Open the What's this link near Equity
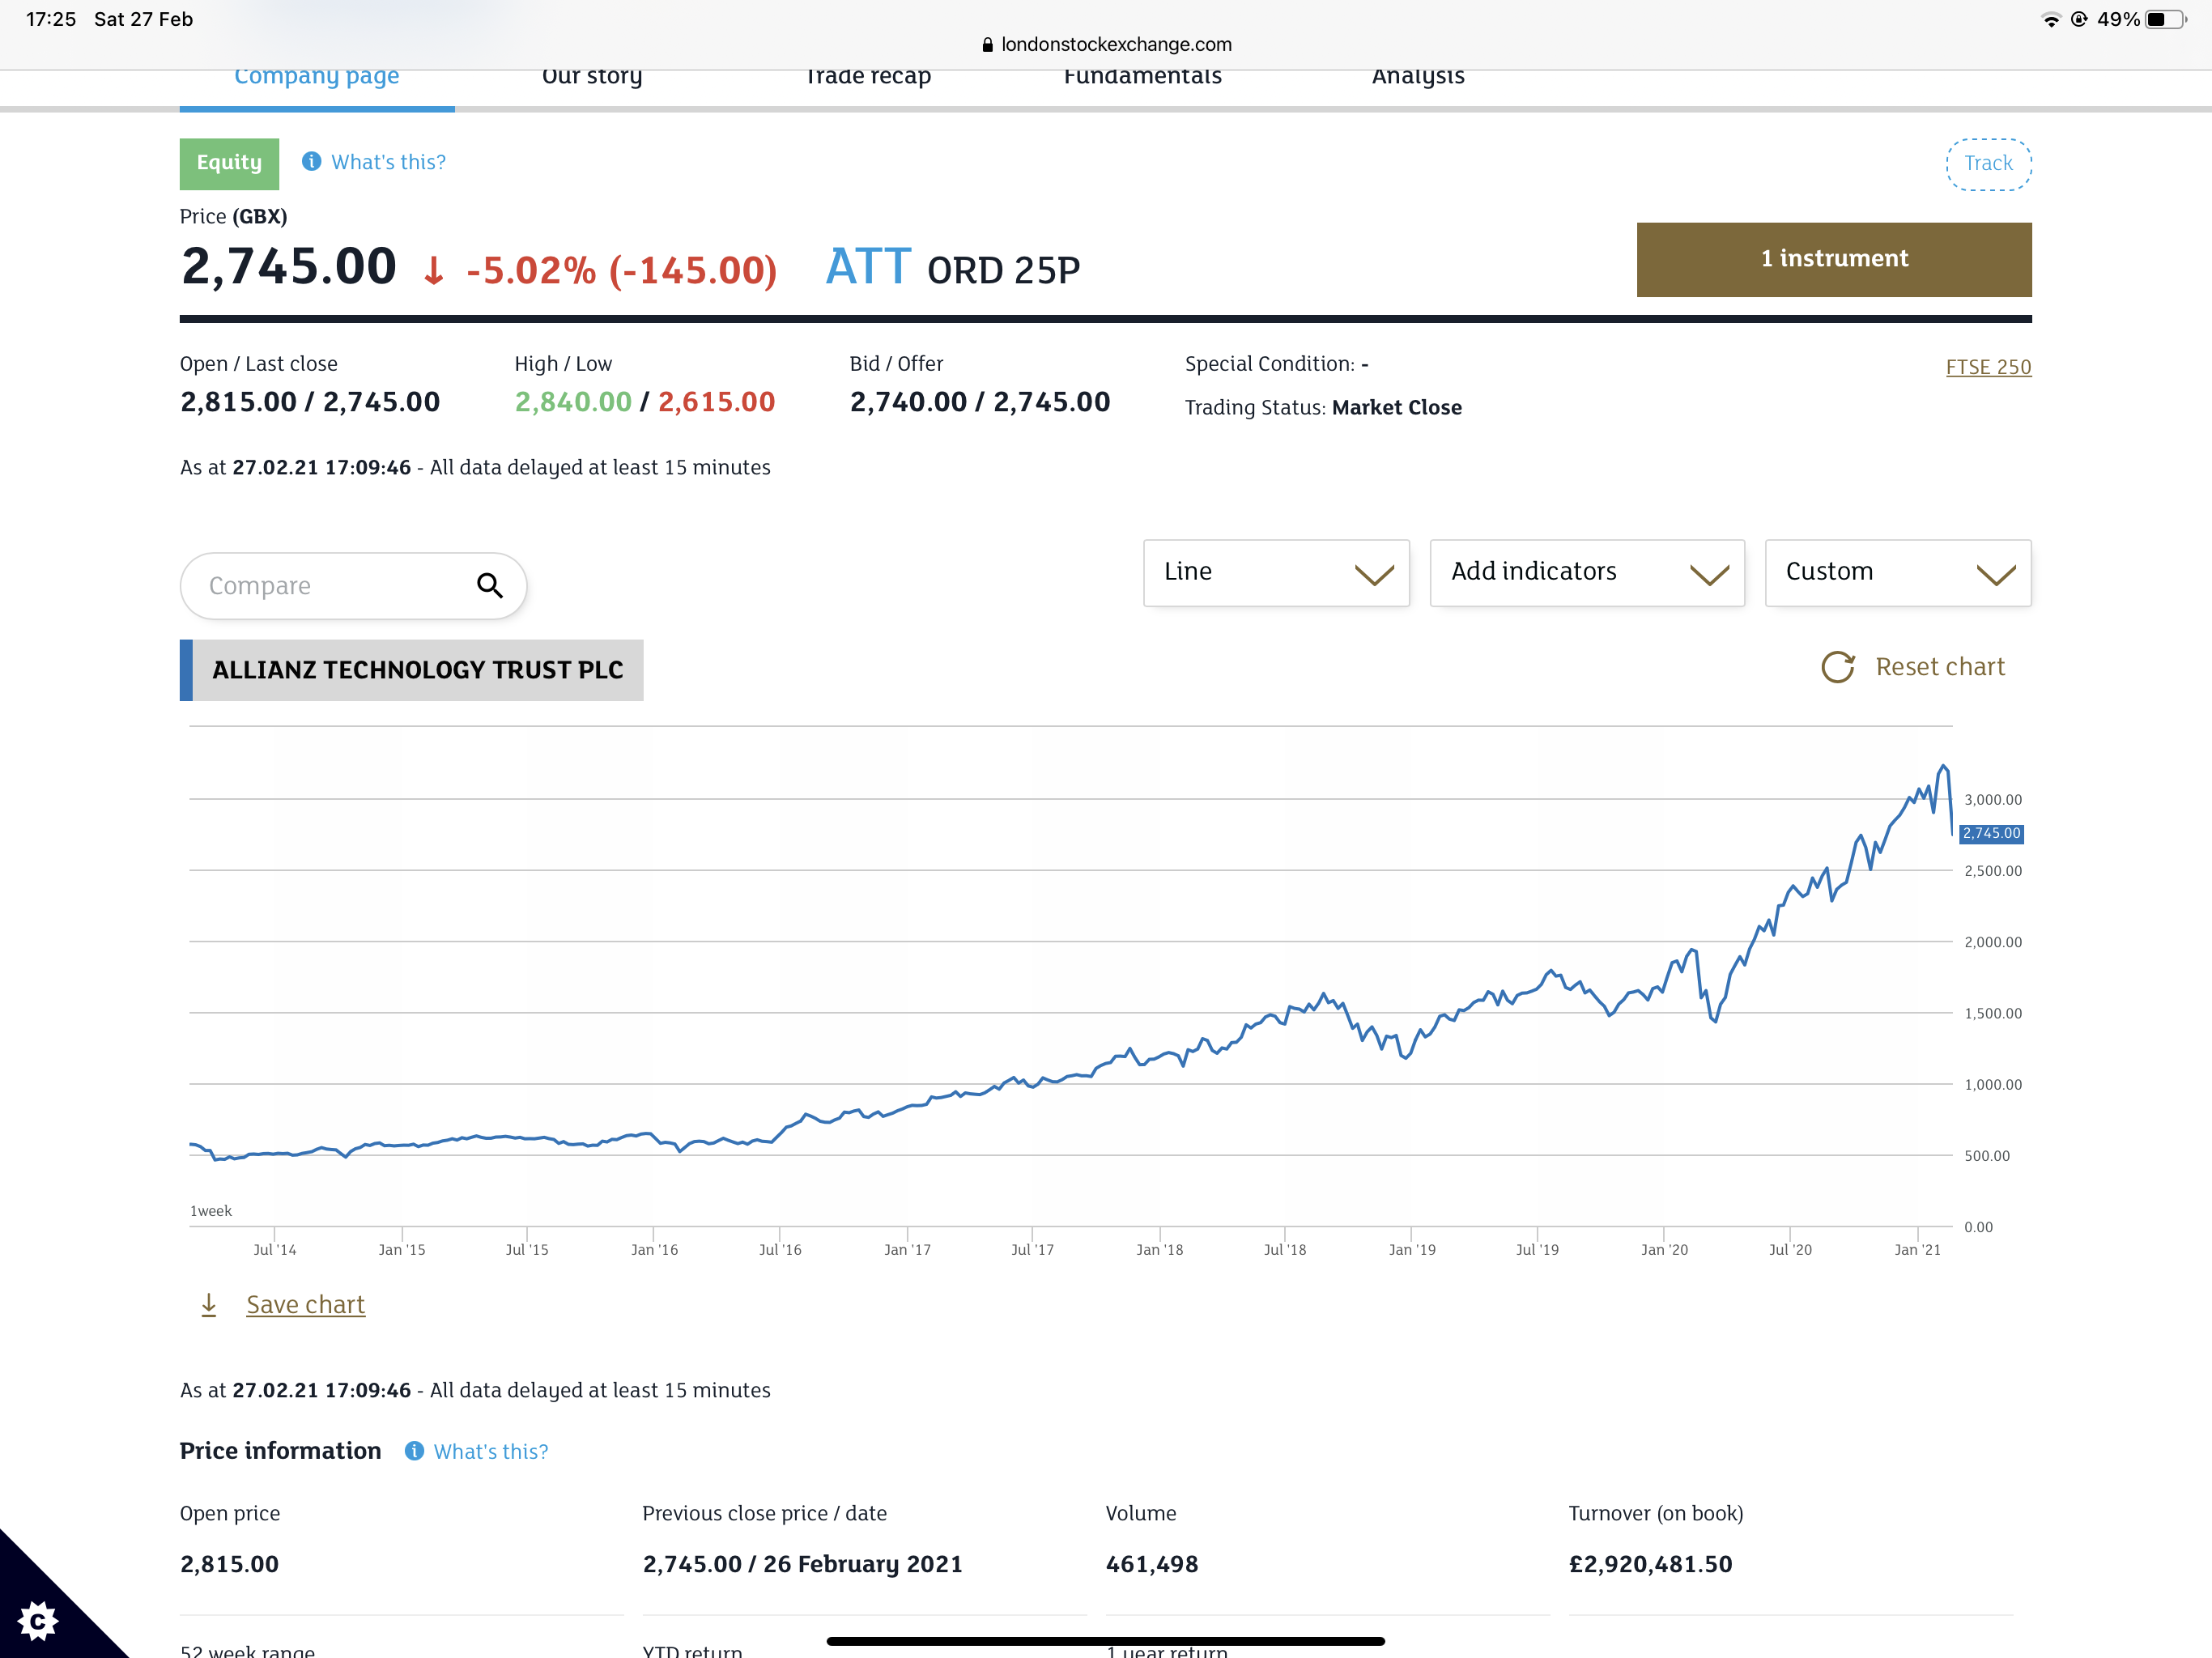 pos(388,162)
